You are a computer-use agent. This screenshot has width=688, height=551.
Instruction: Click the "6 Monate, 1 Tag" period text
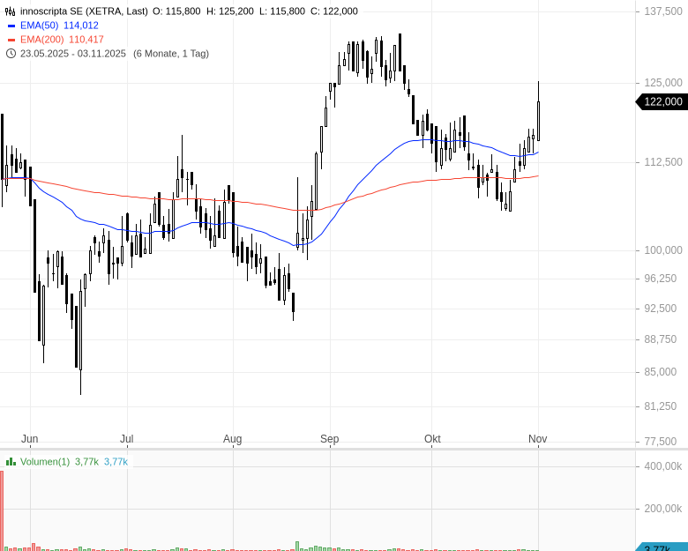(171, 54)
